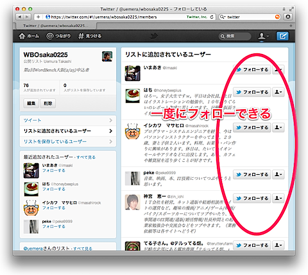Open user actions dropdown for イシカワ マサヒロ

pos(278,127)
